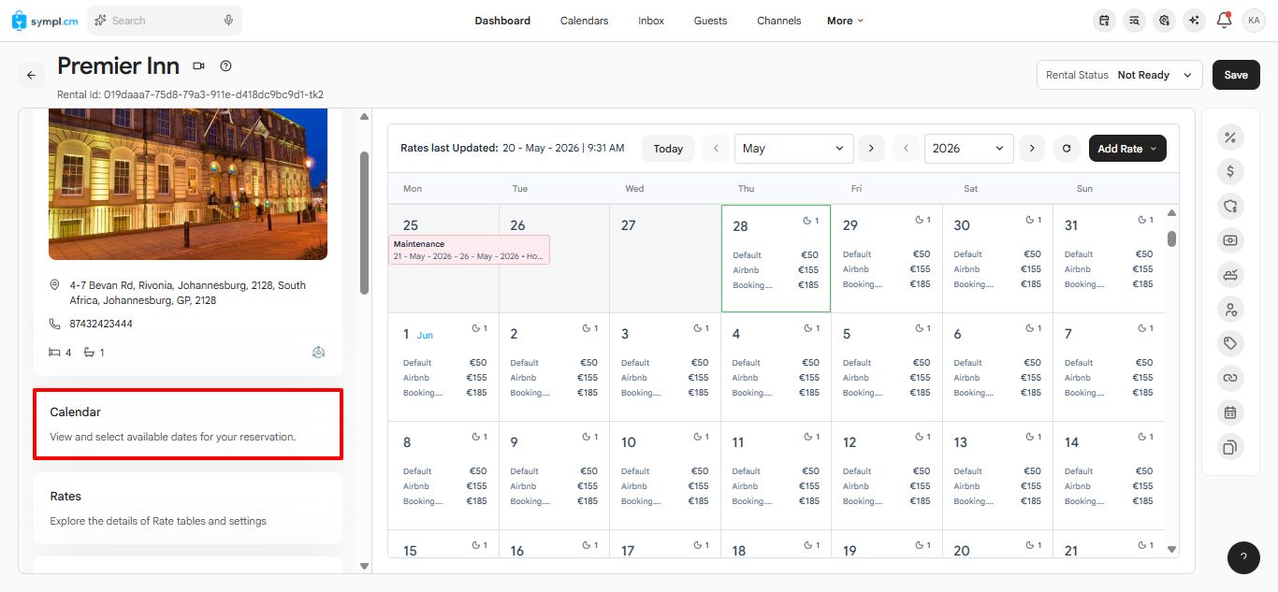Click the refresh rates icon beside the year selector
Viewport: 1278px width, 592px height.
tap(1067, 149)
